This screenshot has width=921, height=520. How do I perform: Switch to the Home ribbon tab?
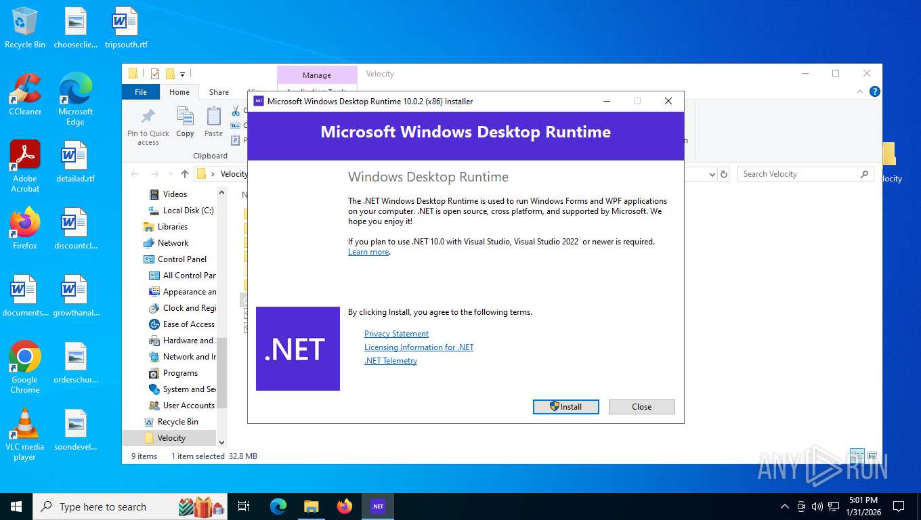(179, 92)
